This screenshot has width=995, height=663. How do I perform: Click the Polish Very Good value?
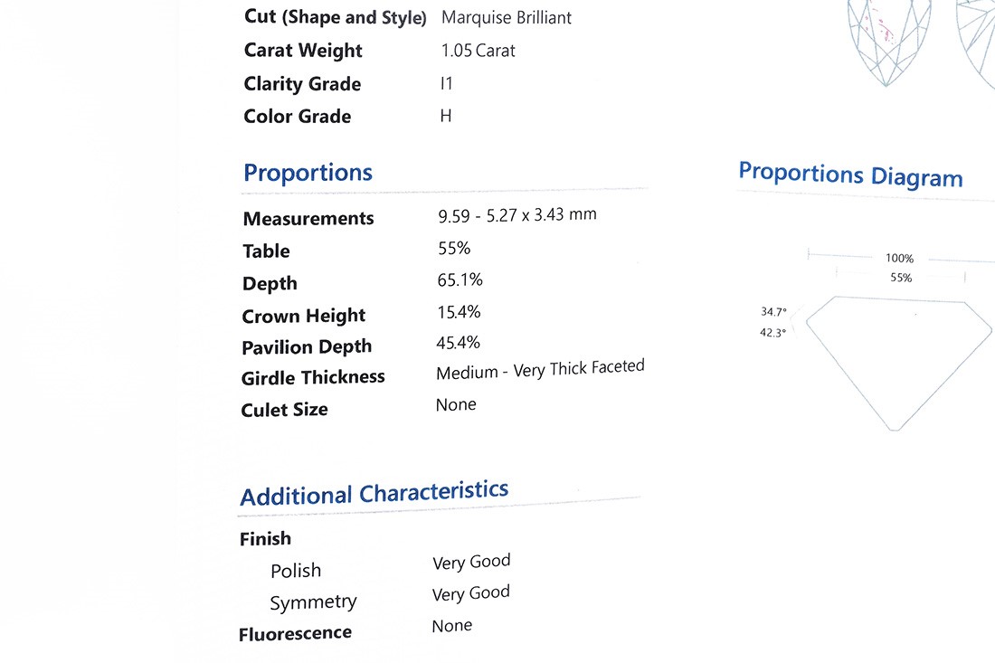coord(471,562)
